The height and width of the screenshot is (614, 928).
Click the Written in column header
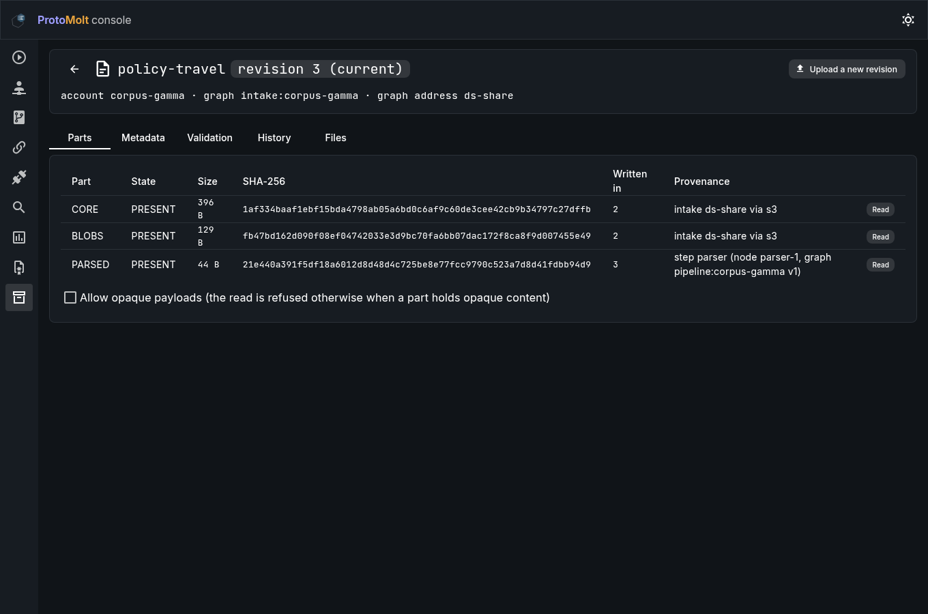click(630, 181)
